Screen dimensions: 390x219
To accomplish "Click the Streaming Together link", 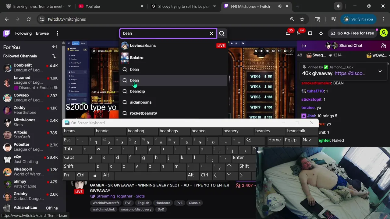I will pyautogui.click(x=111, y=196).
